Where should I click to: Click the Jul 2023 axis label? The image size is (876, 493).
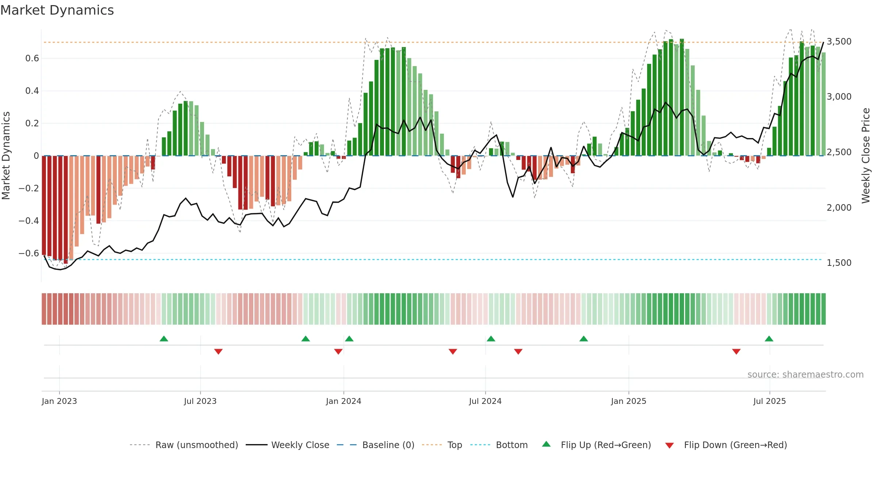pyautogui.click(x=200, y=401)
